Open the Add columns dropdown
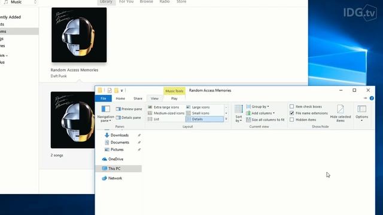The width and height of the screenshot is (383, 215). (260, 113)
